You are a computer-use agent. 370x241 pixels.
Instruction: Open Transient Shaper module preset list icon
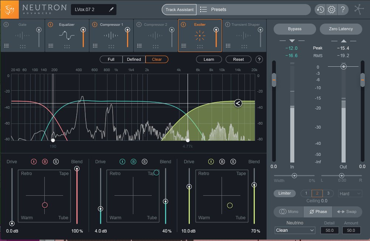pos(228,46)
